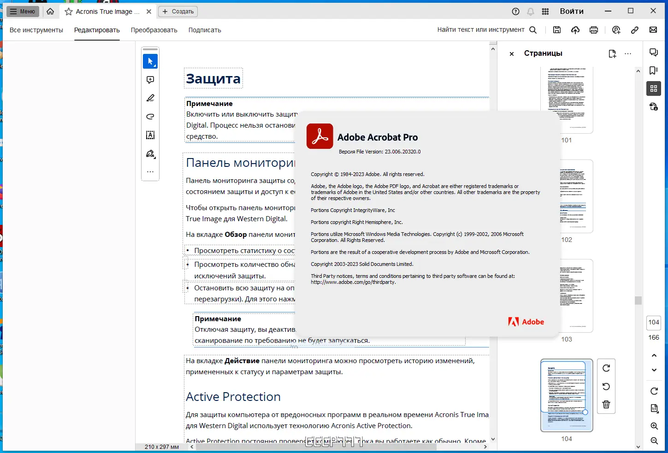The height and width of the screenshot is (453, 668).
Task: Select page thumbnail 104
Action: [567, 395]
